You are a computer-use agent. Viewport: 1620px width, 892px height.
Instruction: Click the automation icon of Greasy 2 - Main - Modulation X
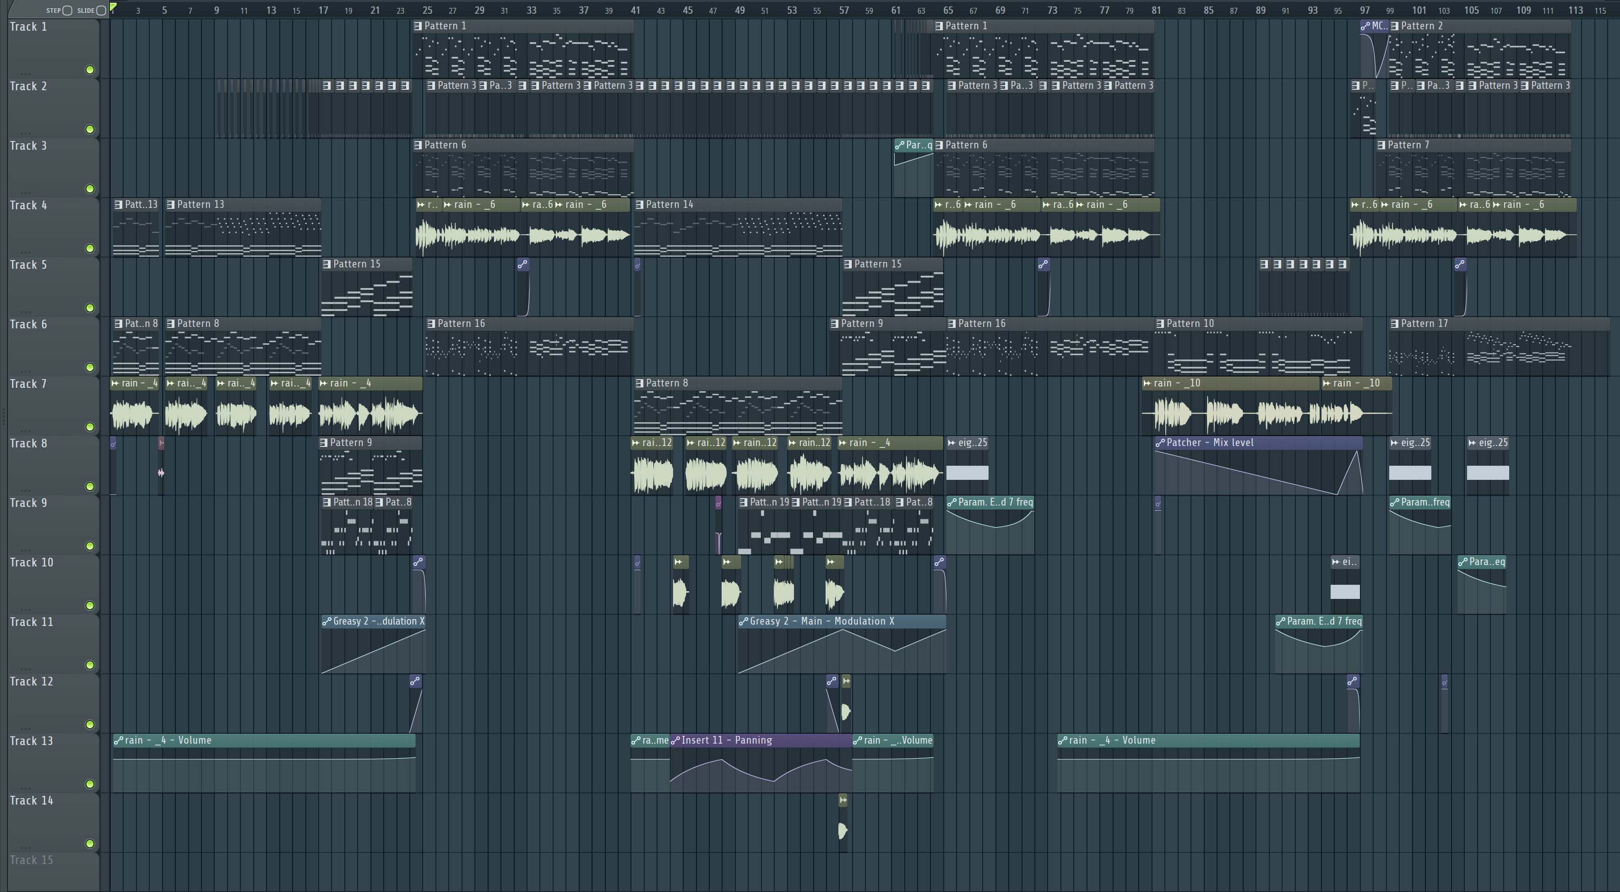coord(743,621)
